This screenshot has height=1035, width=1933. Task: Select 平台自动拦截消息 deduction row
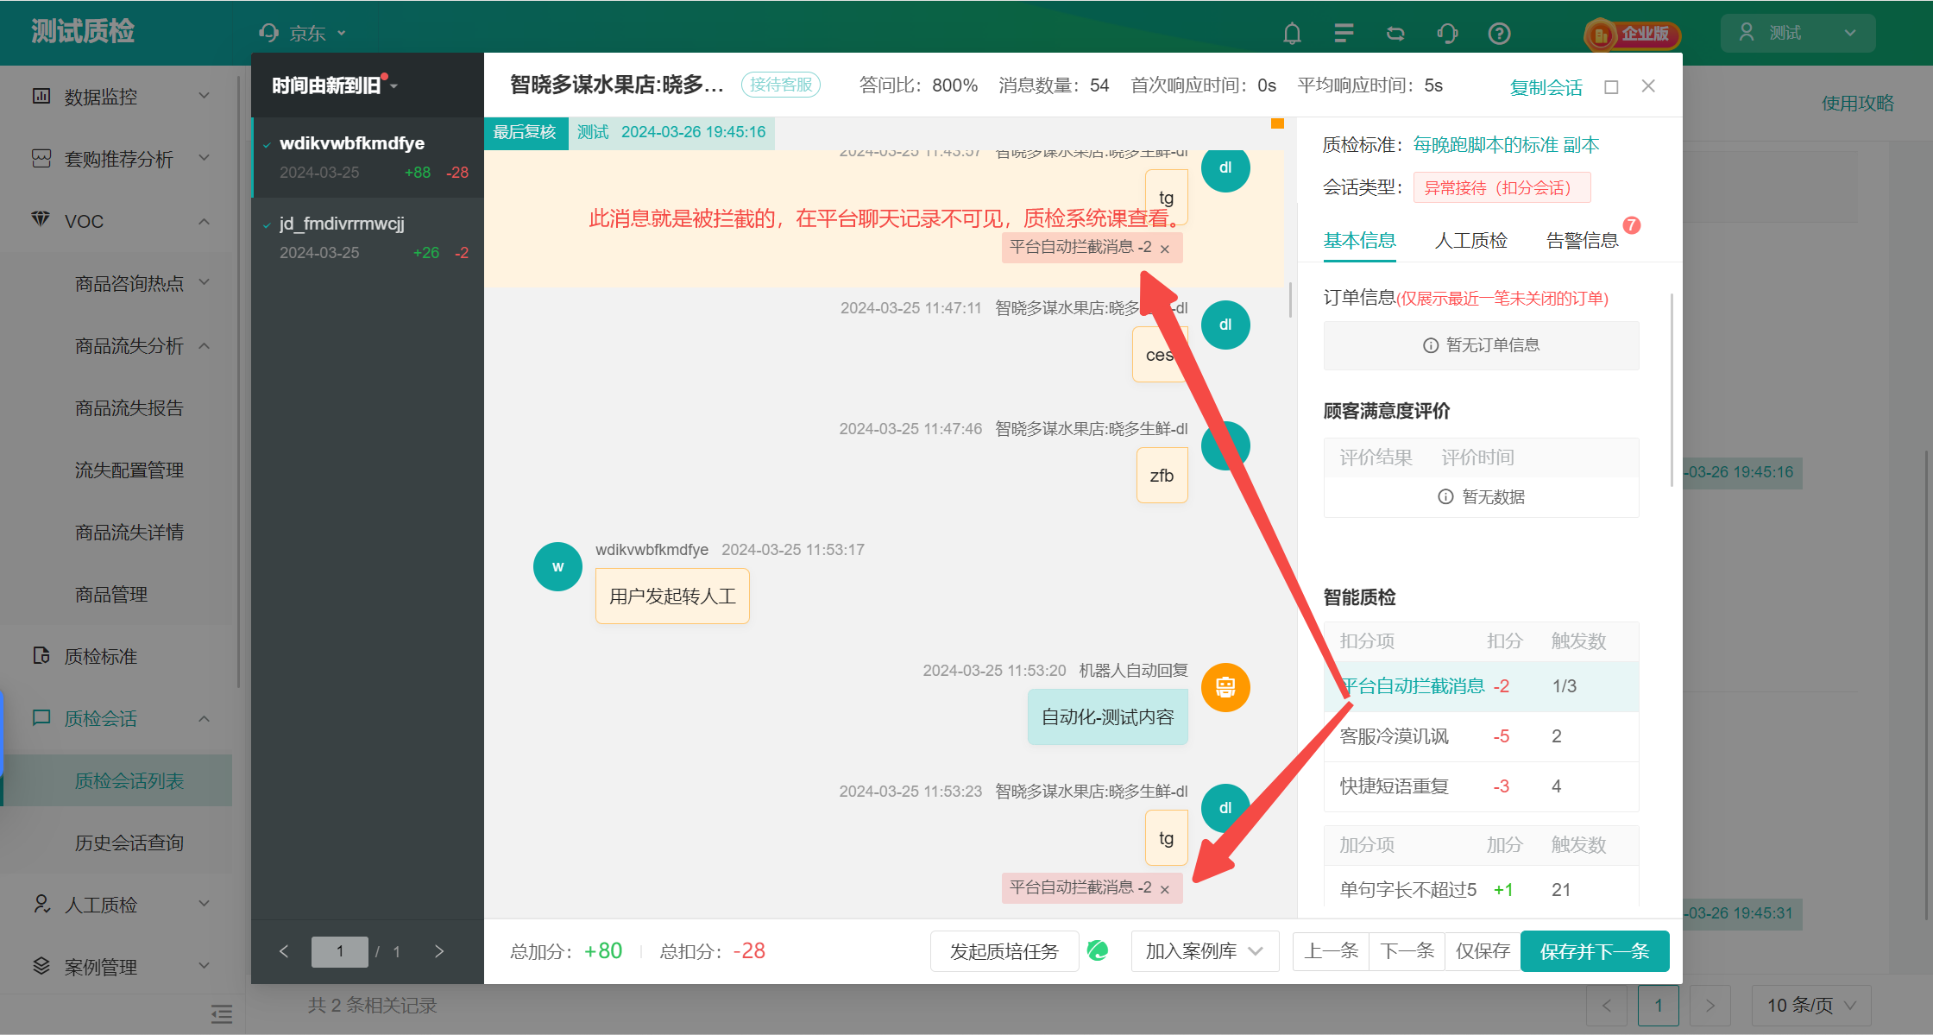coord(1481,686)
